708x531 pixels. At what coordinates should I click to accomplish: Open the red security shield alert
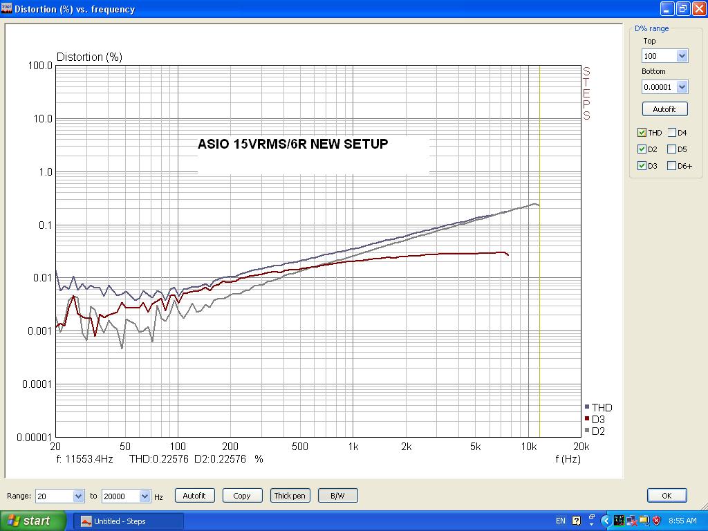point(657,521)
